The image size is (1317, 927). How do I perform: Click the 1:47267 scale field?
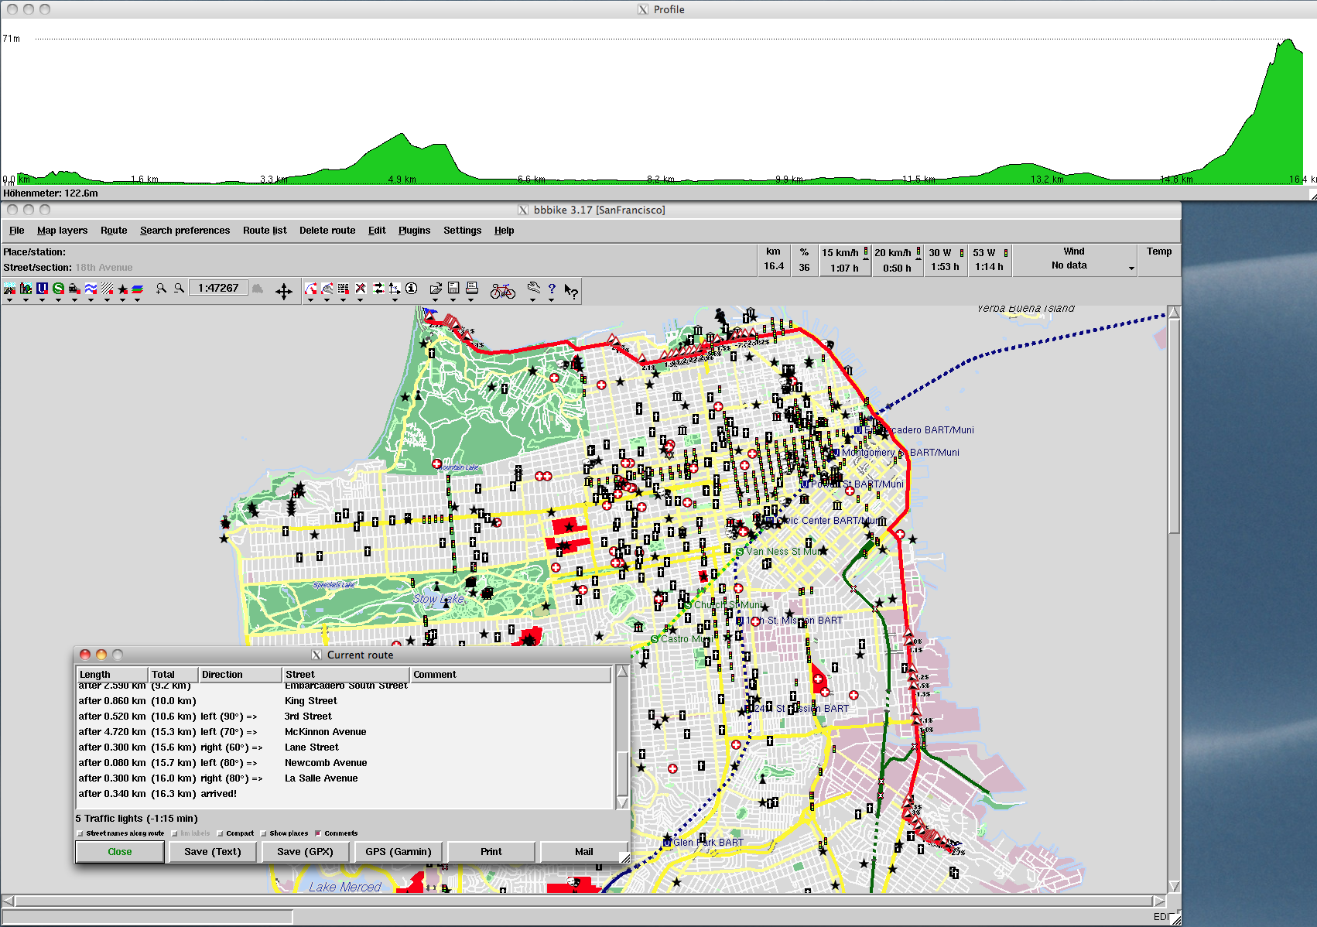[x=218, y=288]
